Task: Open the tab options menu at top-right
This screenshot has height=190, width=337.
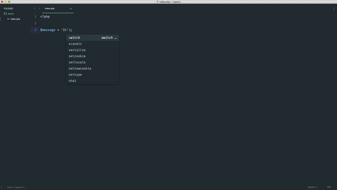Action: pos(334,8)
